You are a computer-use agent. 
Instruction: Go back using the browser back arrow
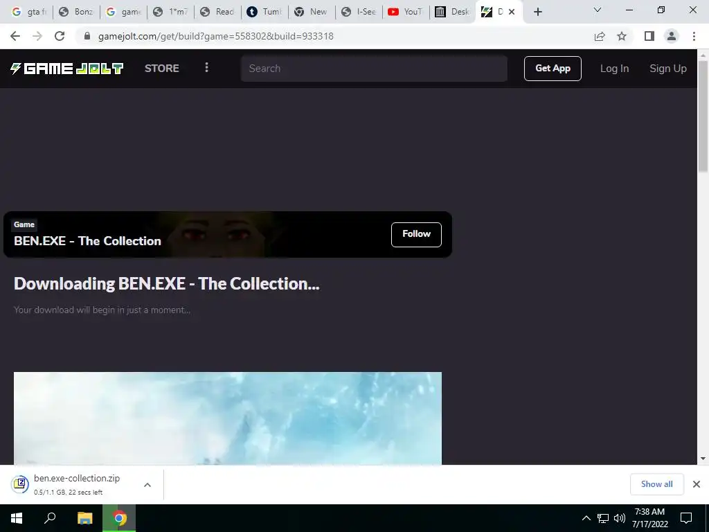tap(15, 36)
